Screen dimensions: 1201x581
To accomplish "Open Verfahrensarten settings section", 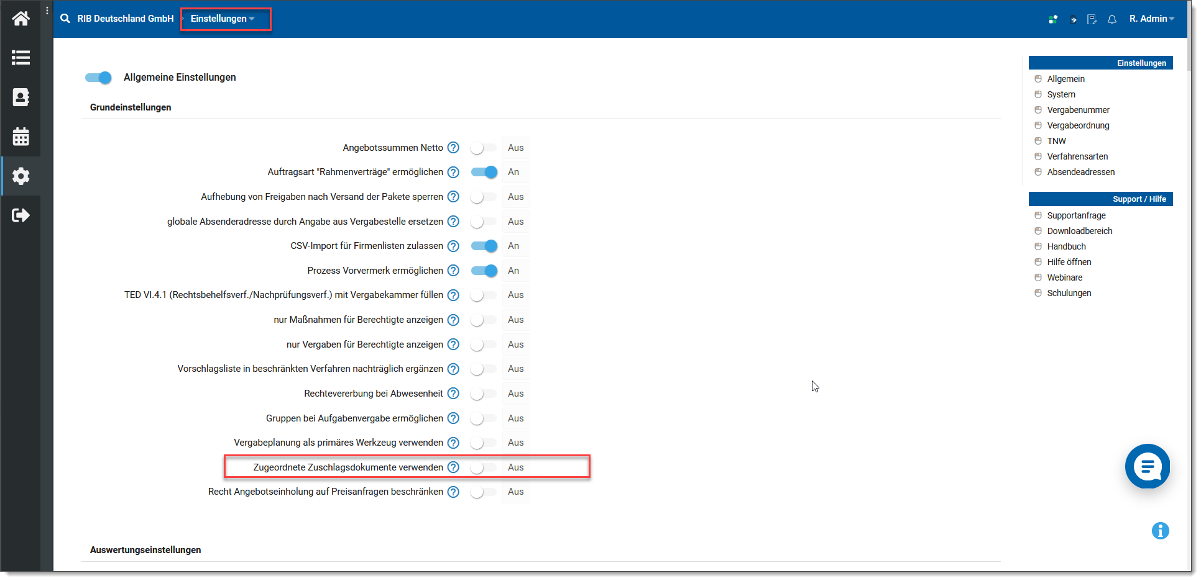I will pyautogui.click(x=1077, y=156).
